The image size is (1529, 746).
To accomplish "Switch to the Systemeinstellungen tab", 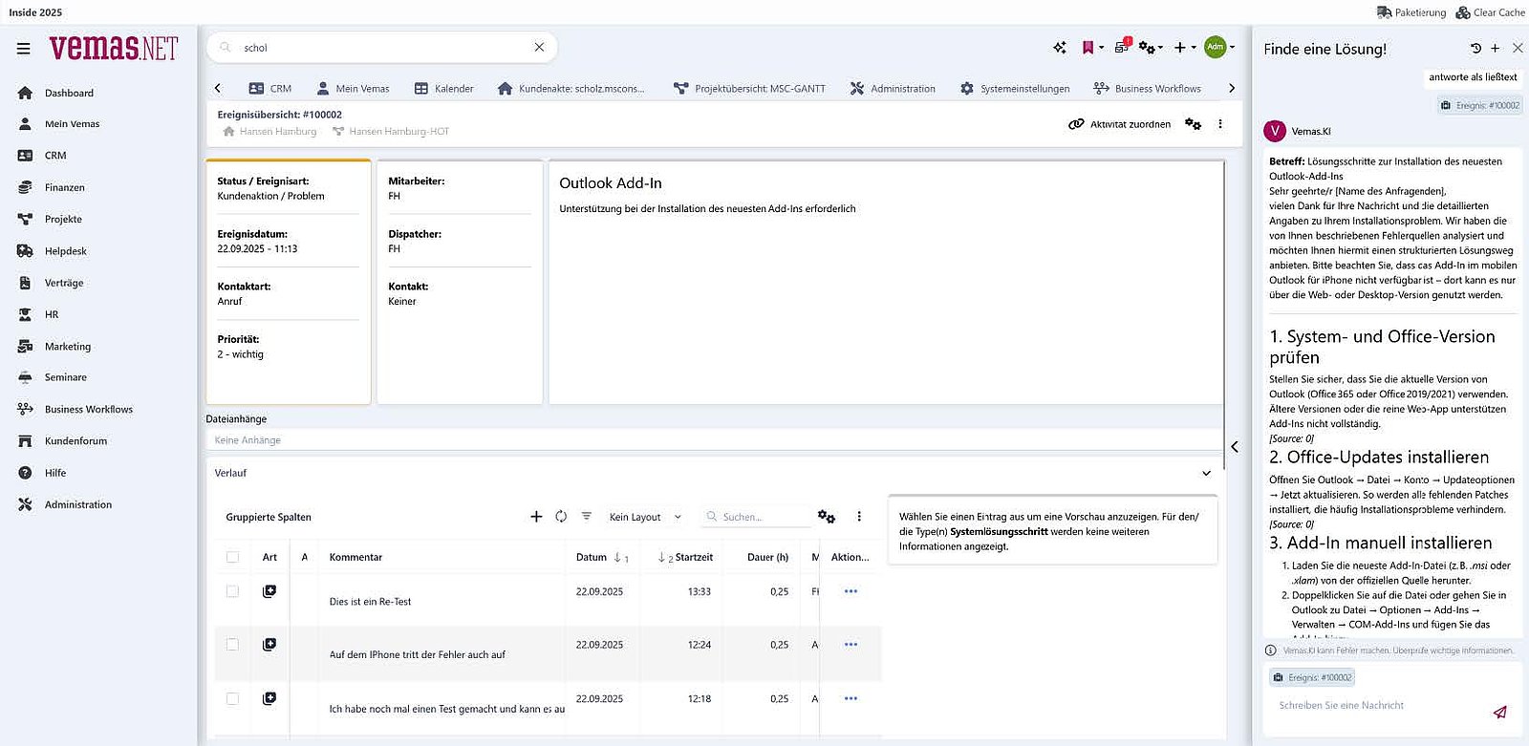I will tap(1015, 89).
